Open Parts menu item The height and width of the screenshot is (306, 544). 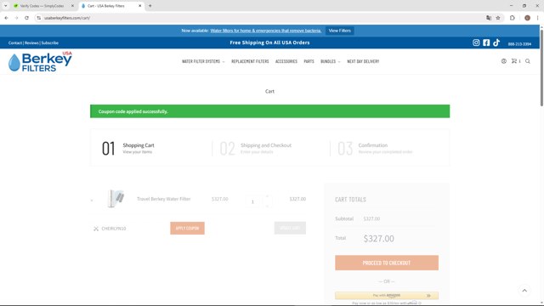(309, 61)
